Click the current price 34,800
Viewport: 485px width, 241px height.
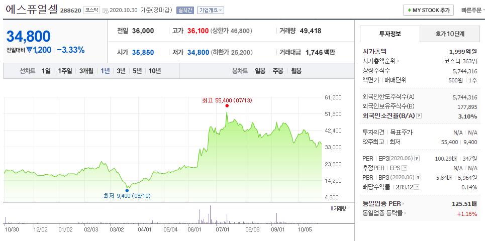click(x=29, y=37)
